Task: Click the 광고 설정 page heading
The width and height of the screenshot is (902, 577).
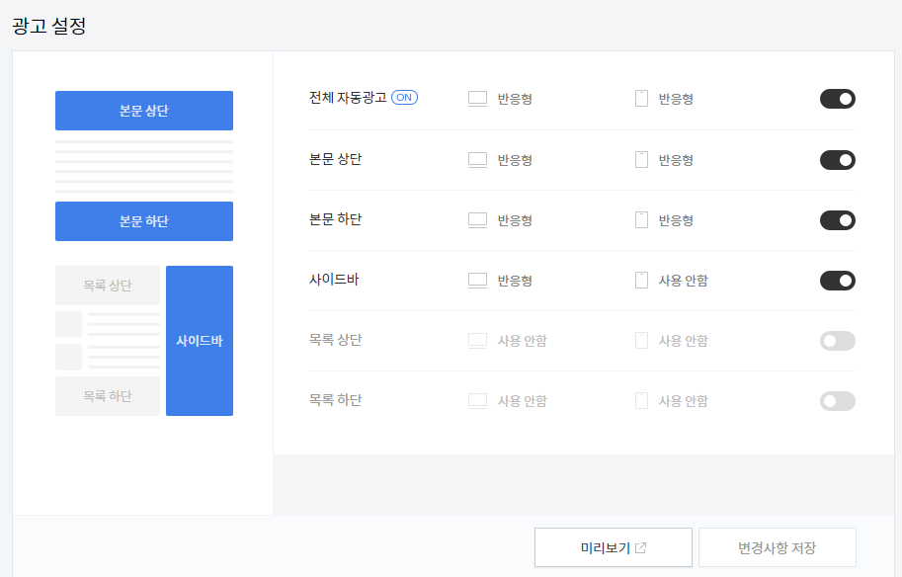Action: pyautogui.click(x=48, y=26)
